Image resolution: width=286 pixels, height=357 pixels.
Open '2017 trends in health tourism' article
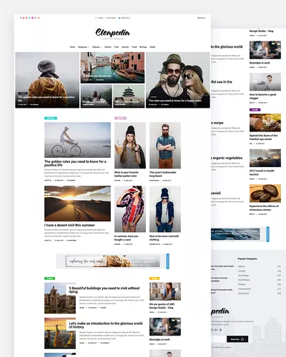coord(262,173)
